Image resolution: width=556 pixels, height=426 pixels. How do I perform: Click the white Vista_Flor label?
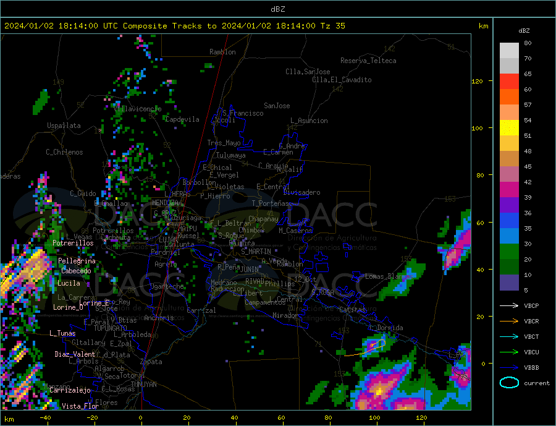(x=80, y=406)
